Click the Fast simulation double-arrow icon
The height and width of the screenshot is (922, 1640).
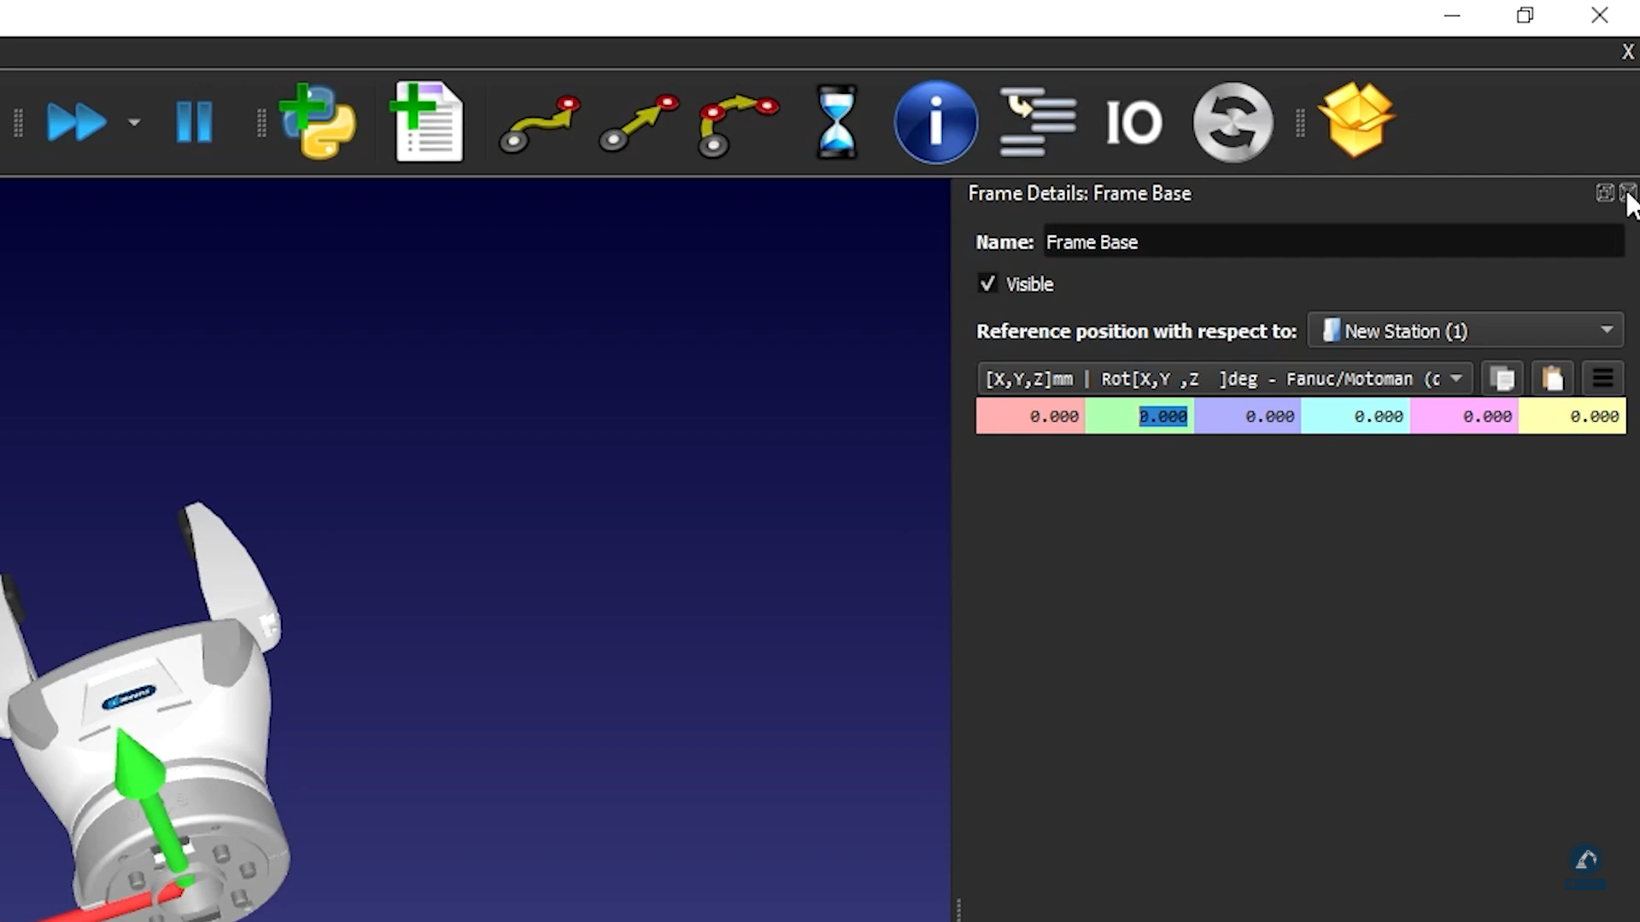(x=76, y=122)
